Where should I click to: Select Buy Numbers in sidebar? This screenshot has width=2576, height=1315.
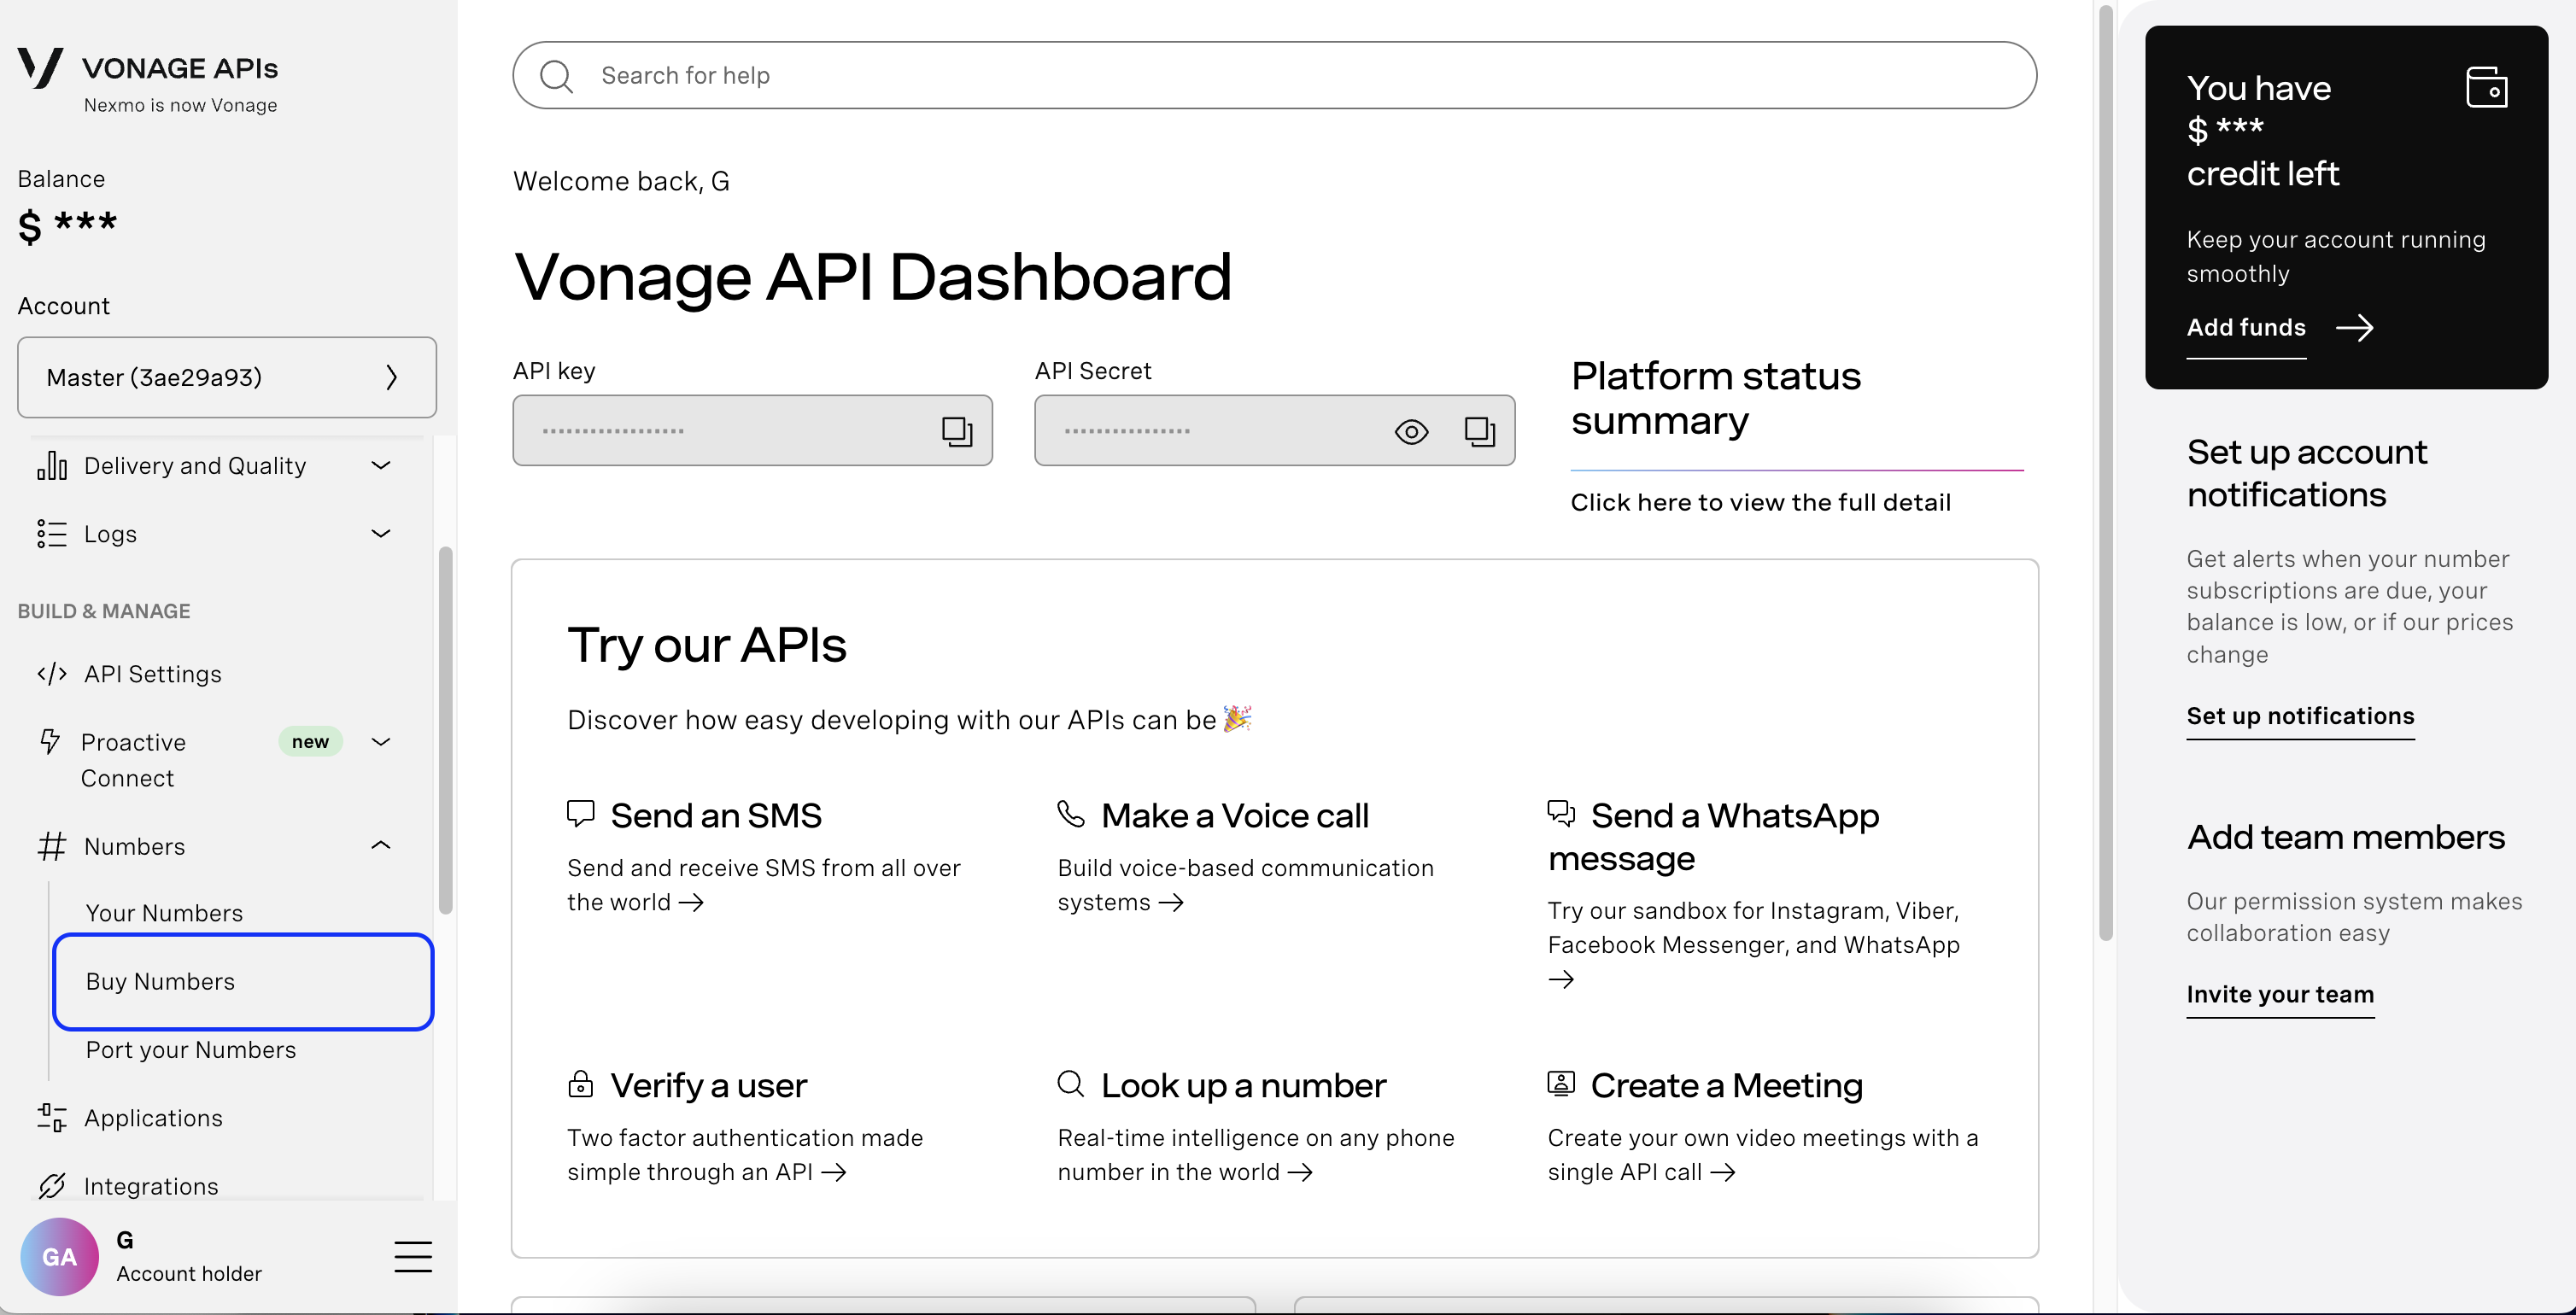[243, 981]
